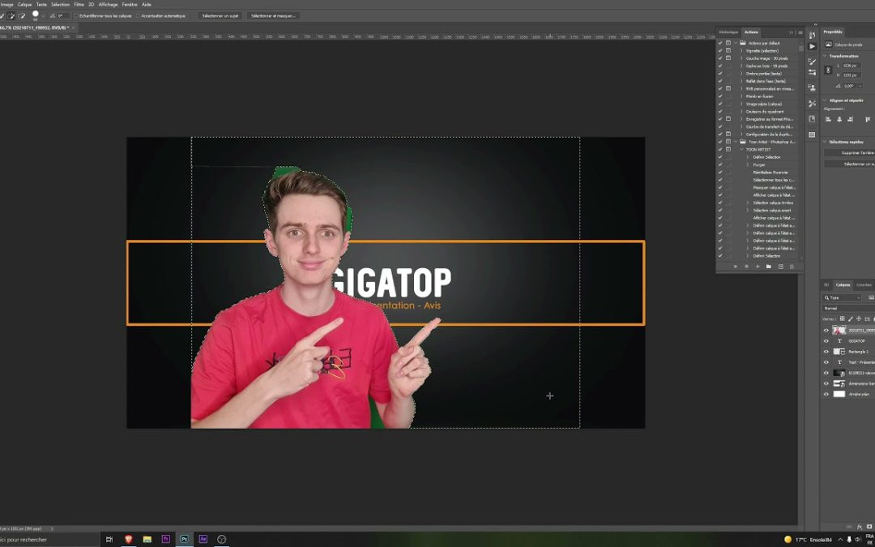Open the Filtre menu
Image resolution: width=875 pixels, height=547 pixels.
(78, 3)
